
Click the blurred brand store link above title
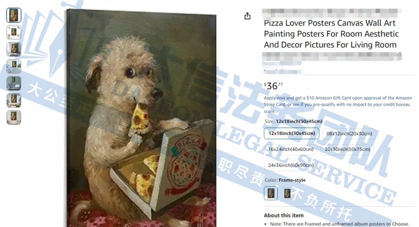pos(332,11)
